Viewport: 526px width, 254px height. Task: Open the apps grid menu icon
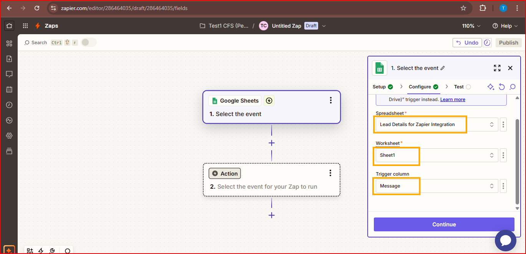point(25,26)
